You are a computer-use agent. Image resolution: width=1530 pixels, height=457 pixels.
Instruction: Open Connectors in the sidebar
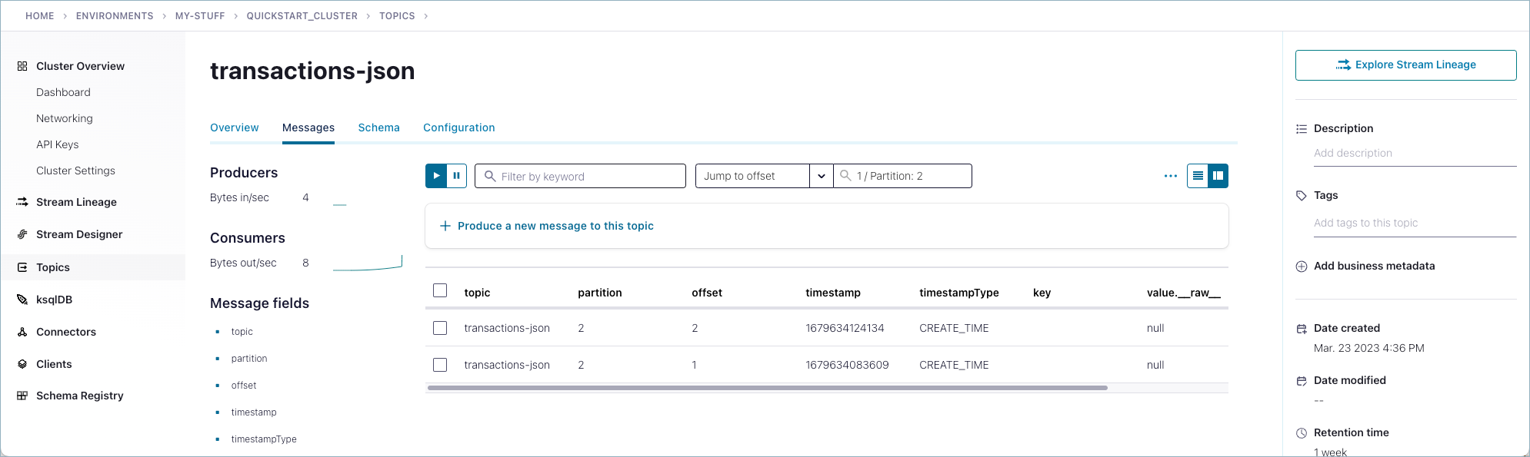(x=65, y=332)
